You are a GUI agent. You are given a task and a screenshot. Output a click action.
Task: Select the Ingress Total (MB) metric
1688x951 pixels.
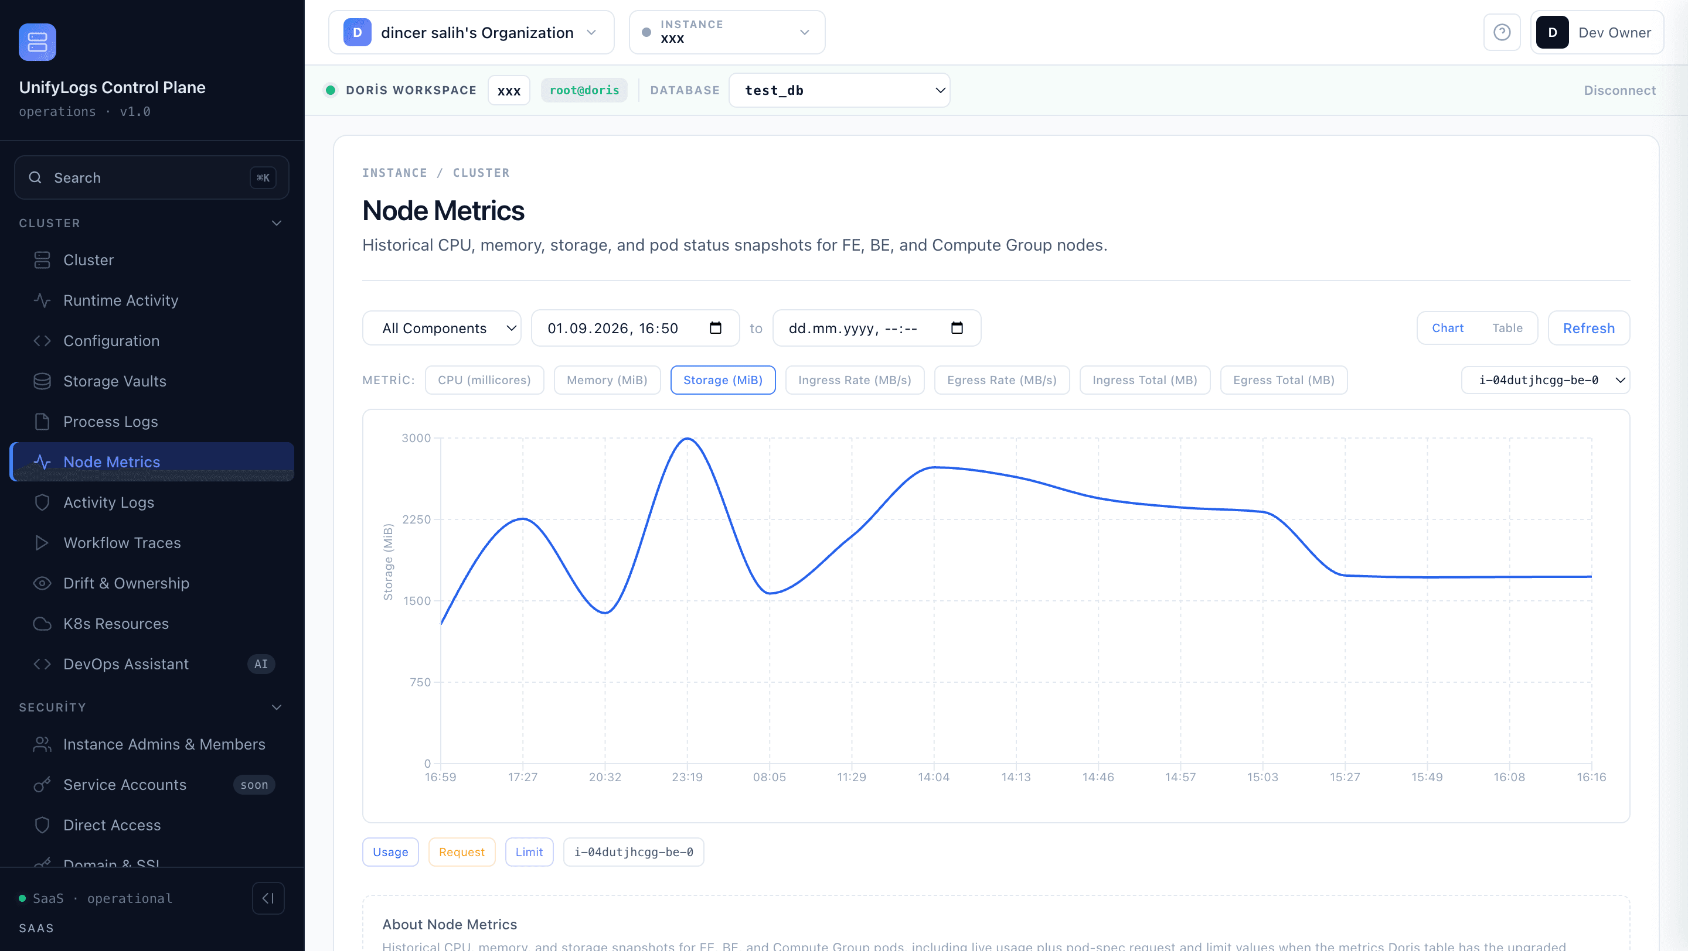tap(1145, 380)
